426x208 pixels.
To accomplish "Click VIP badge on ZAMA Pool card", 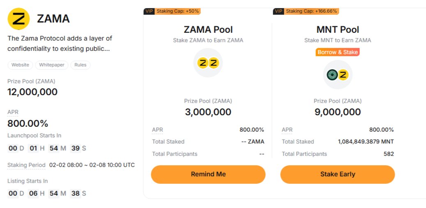I will pyautogui.click(x=149, y=11).
